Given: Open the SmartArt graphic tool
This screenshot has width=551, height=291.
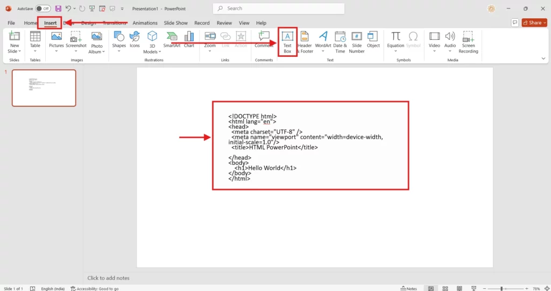Looking at the screenshot, I should point(172,37).
